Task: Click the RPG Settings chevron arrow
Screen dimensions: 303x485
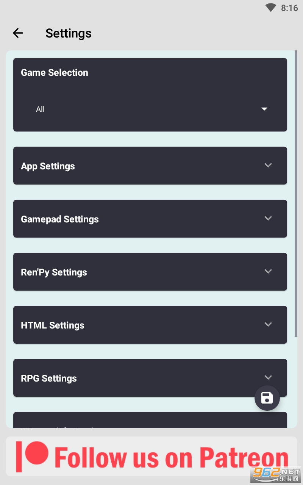Action: (x=268, y=377)
